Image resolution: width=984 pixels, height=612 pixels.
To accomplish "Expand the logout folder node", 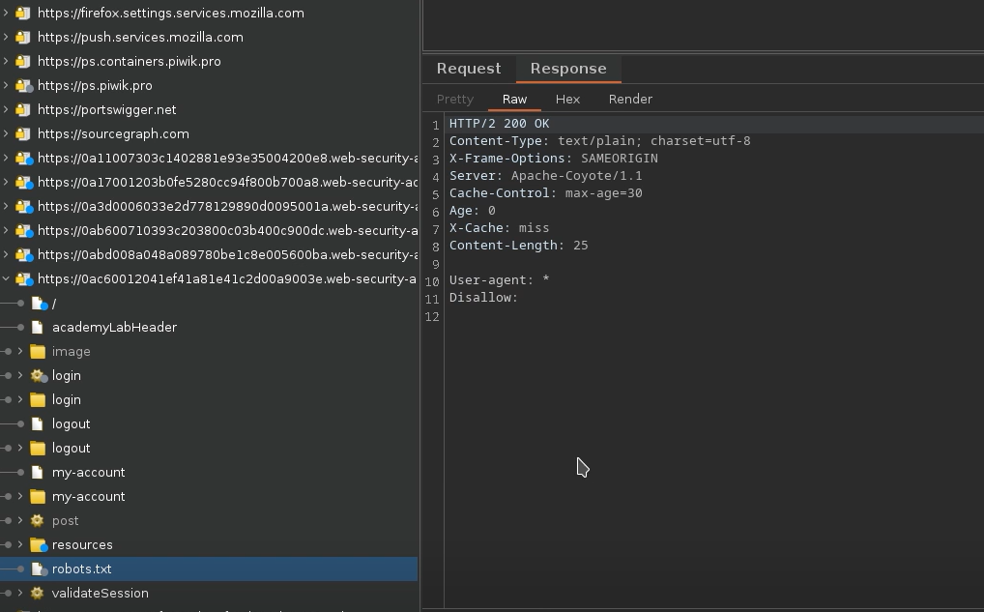I will [x=20, y=448].
